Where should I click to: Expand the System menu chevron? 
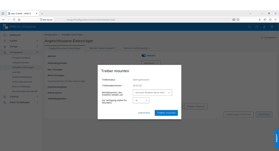pos(37,41)
